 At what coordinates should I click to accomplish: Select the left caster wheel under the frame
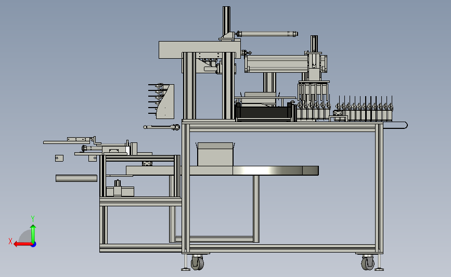click(197, 262)
